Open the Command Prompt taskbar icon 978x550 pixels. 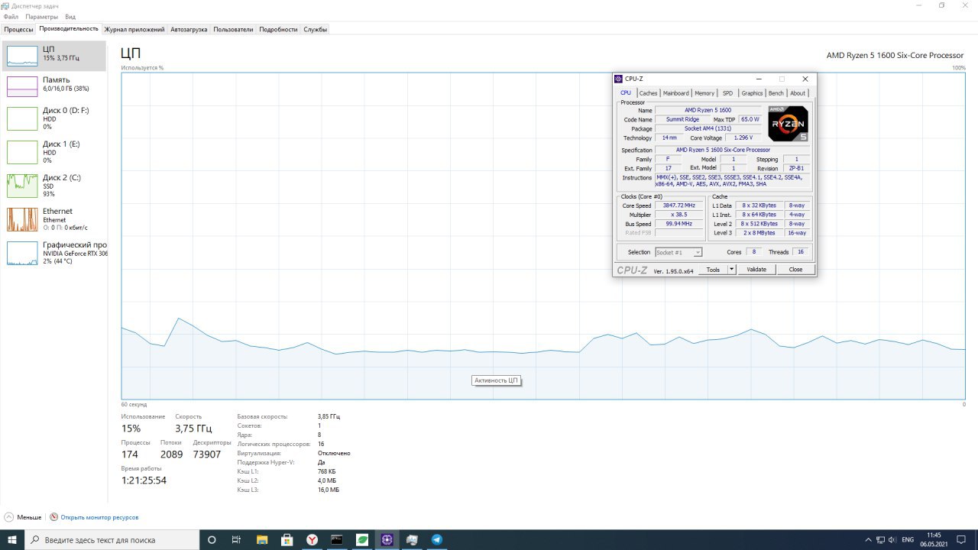(x=337, y=539)
